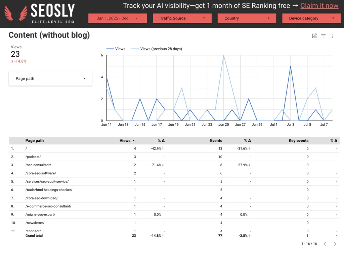Click the Jun 25 axis label
The image size is (344, 257).
click(x=223, y=124)
